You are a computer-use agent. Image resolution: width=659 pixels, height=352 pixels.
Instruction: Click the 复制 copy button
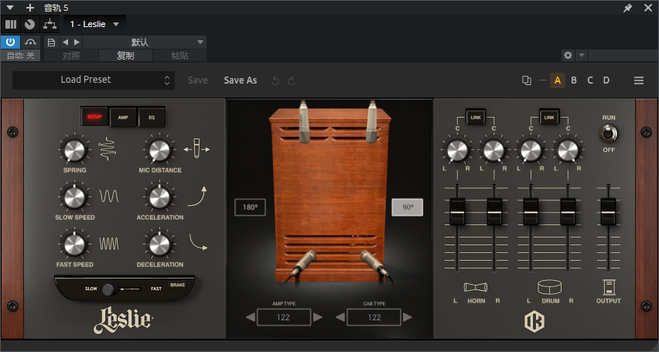pos(125,56)
